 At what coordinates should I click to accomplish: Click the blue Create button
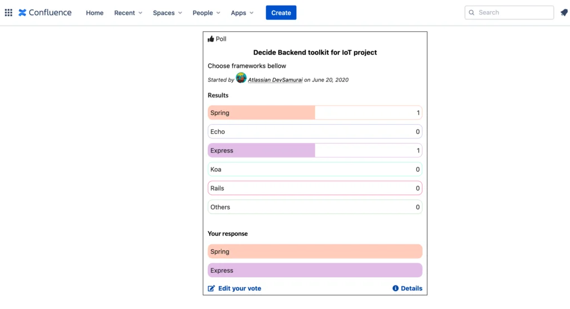pyautogui.click(x=281, y=13)
